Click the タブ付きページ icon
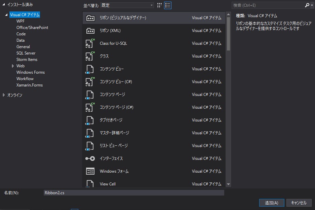315x210 pixels. pos(89,120)
